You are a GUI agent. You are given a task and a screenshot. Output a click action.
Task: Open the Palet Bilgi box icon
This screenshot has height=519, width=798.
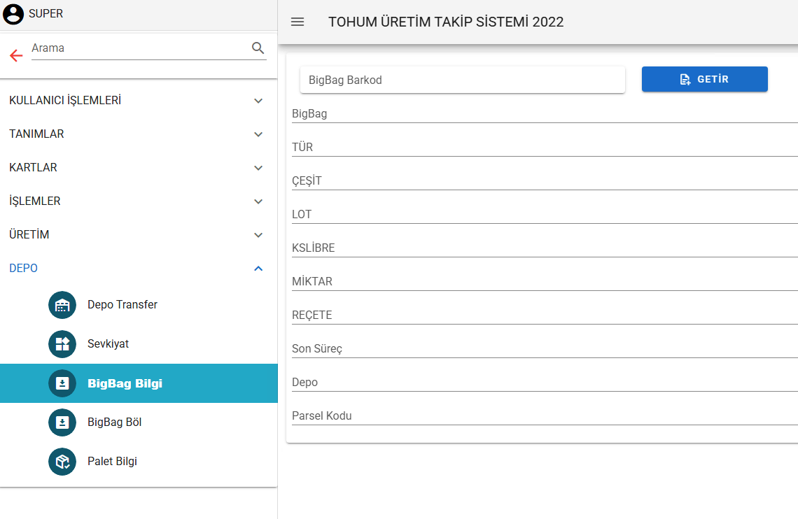pos(62,462)
